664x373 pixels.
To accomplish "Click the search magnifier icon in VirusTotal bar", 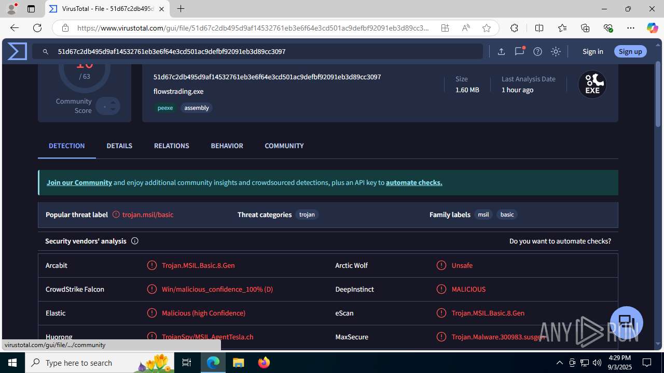I will (46, 52).
